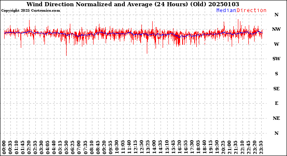This screenshot has width=287, height=156.
Task: Click the 19:50 time label
Action: (217, 147)
